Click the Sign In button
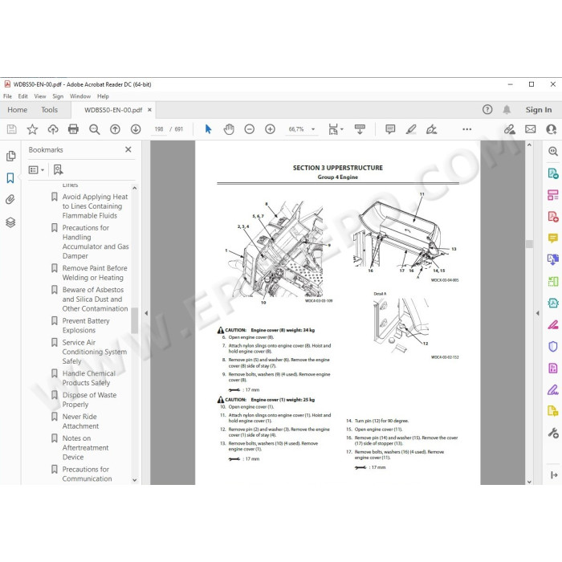 (539, 110)
